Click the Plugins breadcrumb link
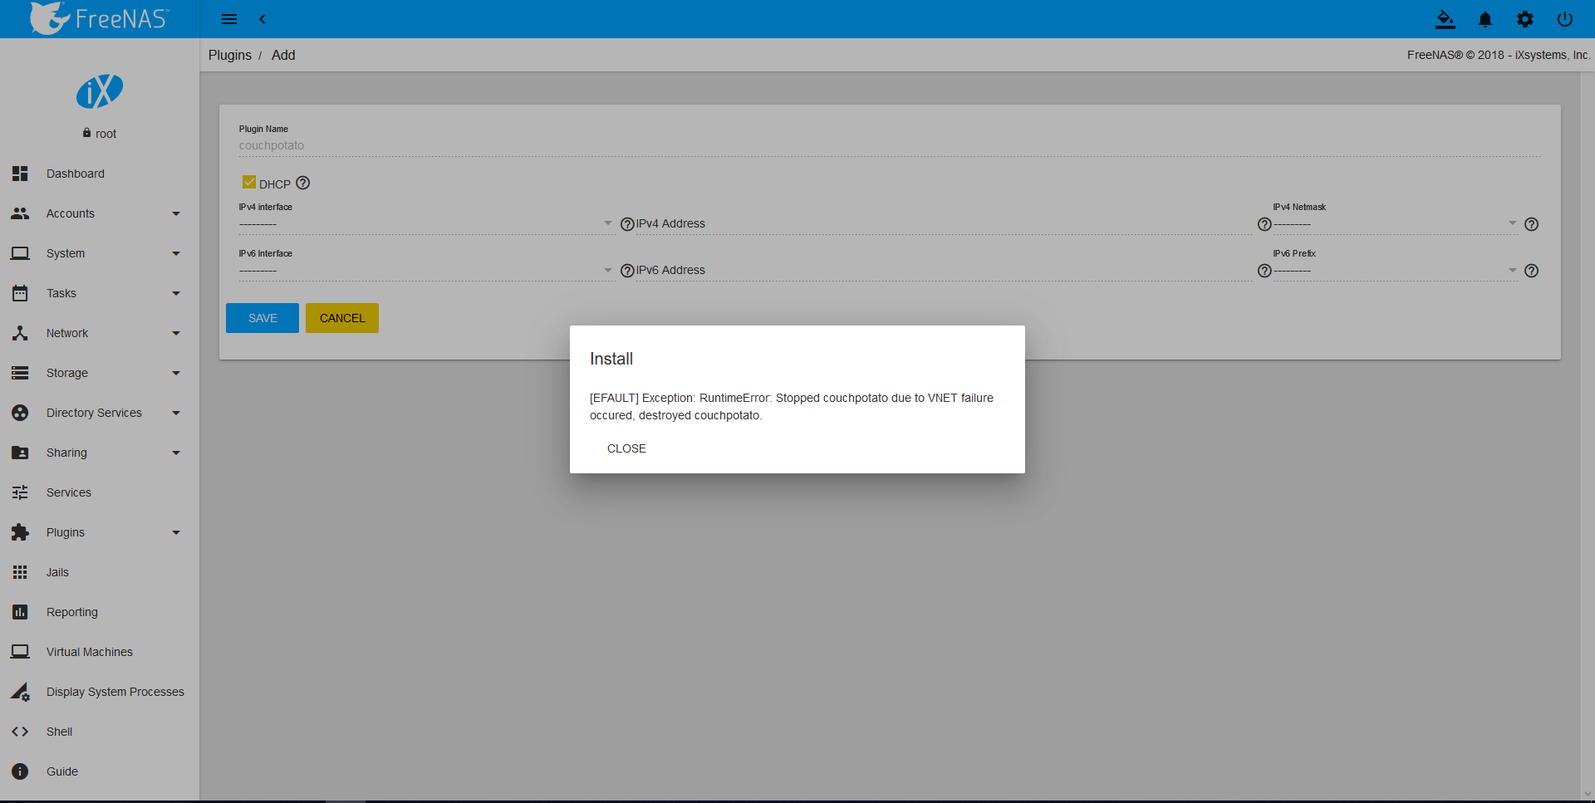 [x=229, y=55]
